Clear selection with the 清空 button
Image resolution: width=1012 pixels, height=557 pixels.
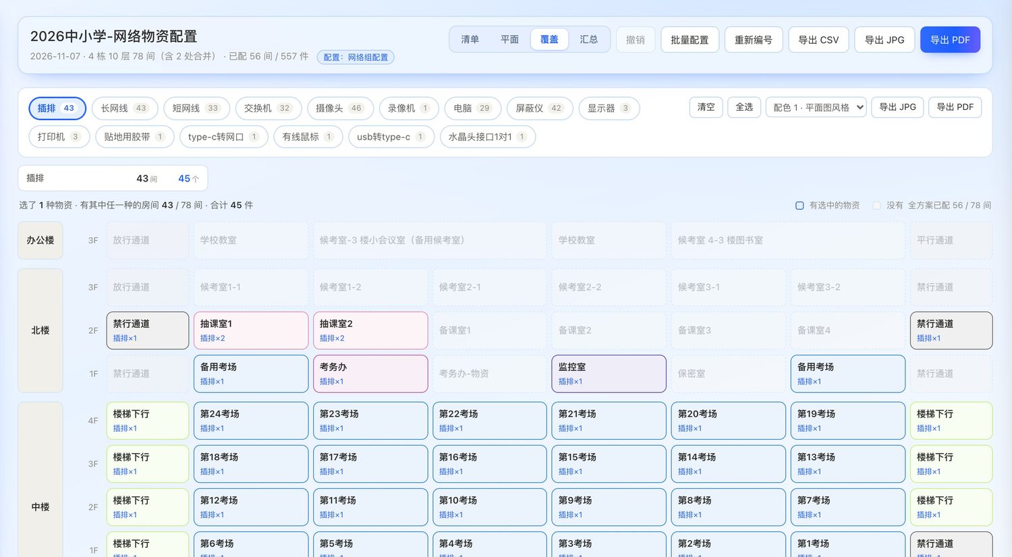click(706, 107)
